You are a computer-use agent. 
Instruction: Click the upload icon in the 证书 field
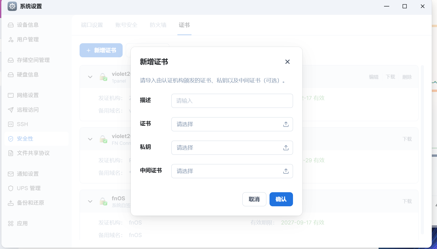tap(286, 124)
